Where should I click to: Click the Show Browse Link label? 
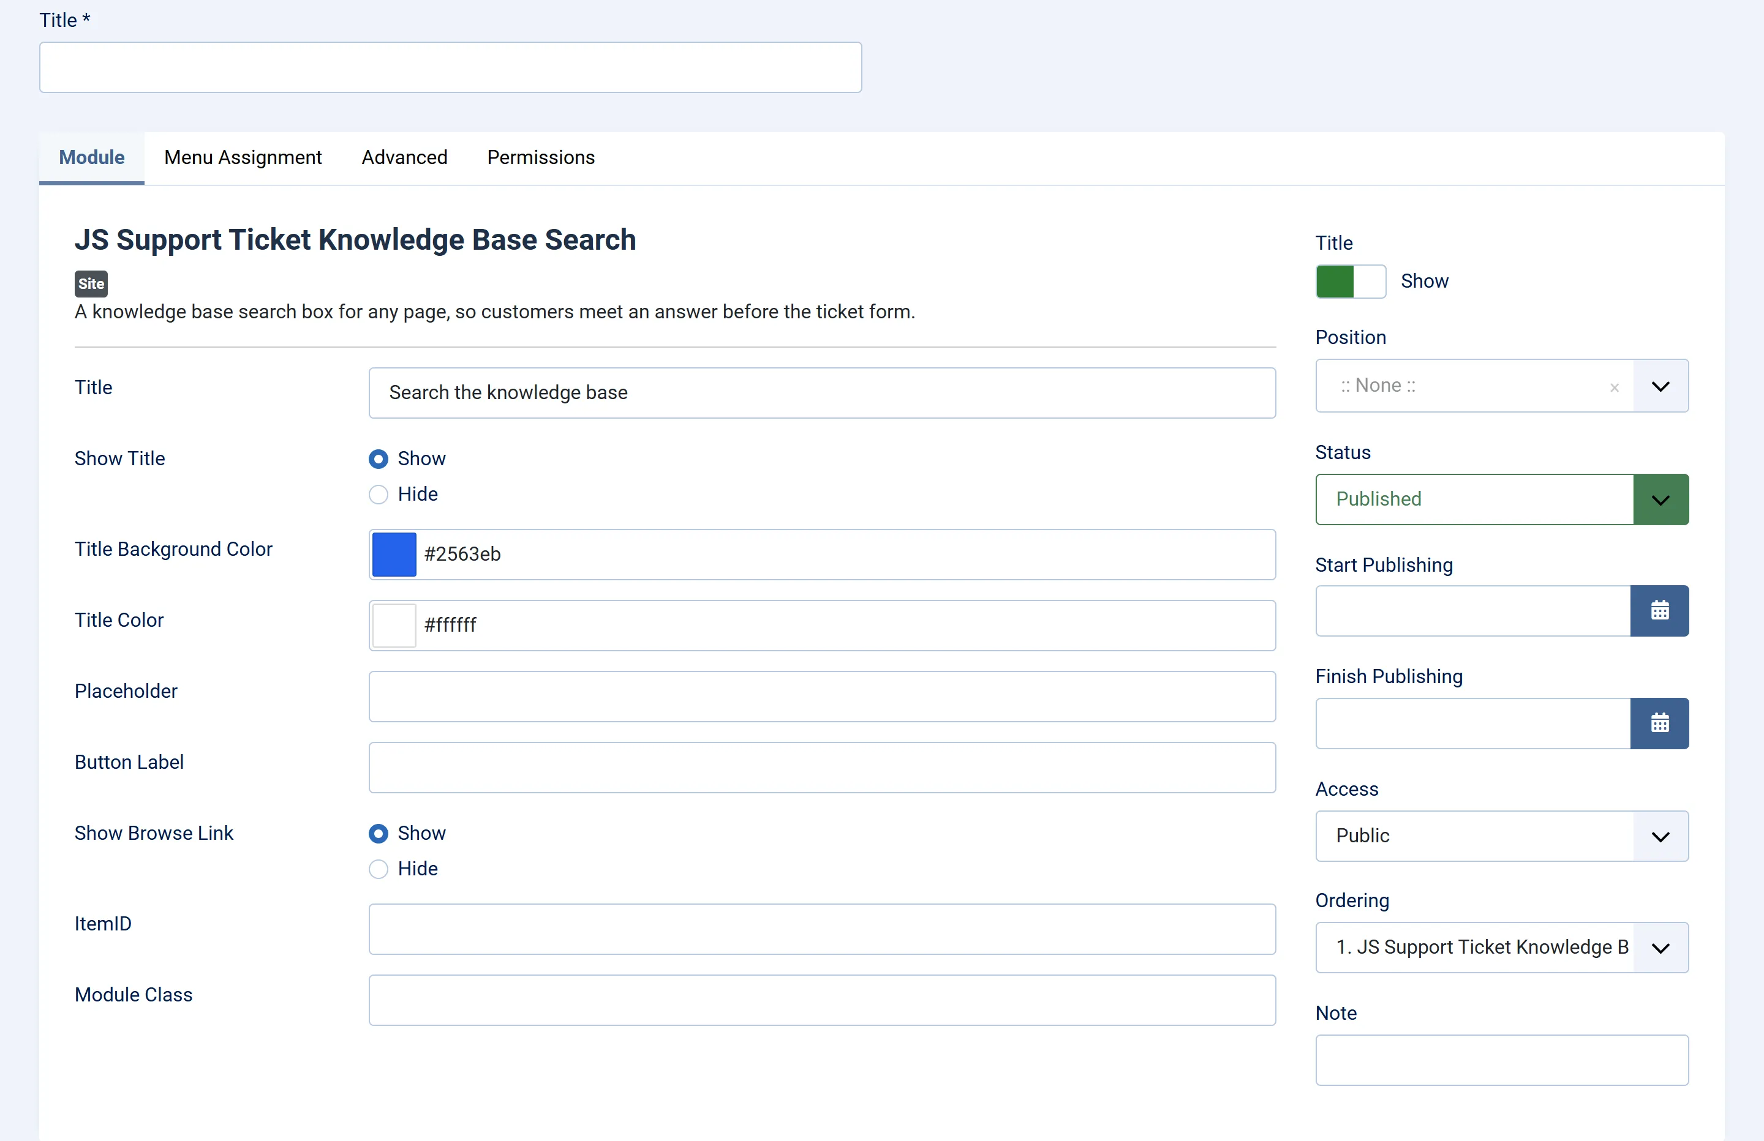point(153,834)
